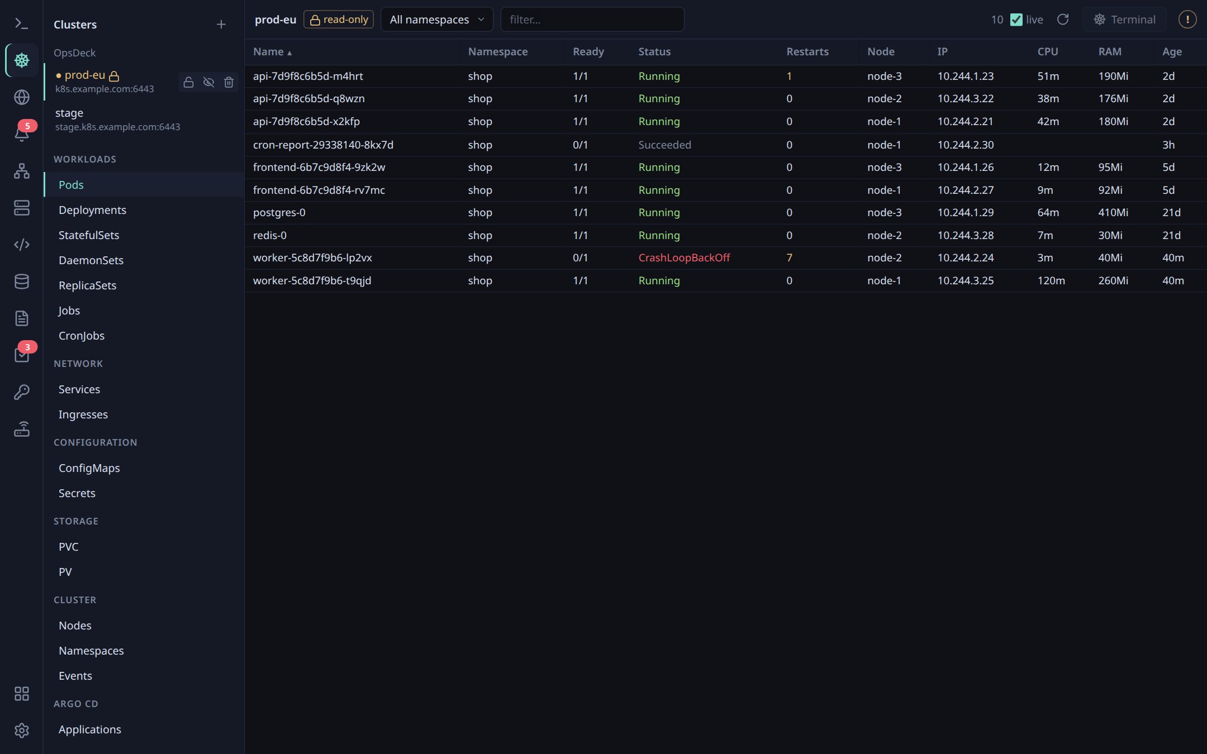The height and width of the screenshot is (754, 1207).
Task: Refresh the pod list
Action: tap(1063, 20)
